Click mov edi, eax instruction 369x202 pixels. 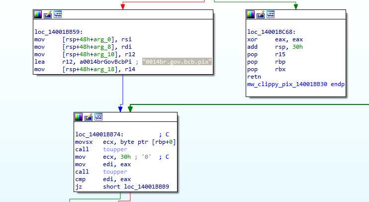coord(103,164)
